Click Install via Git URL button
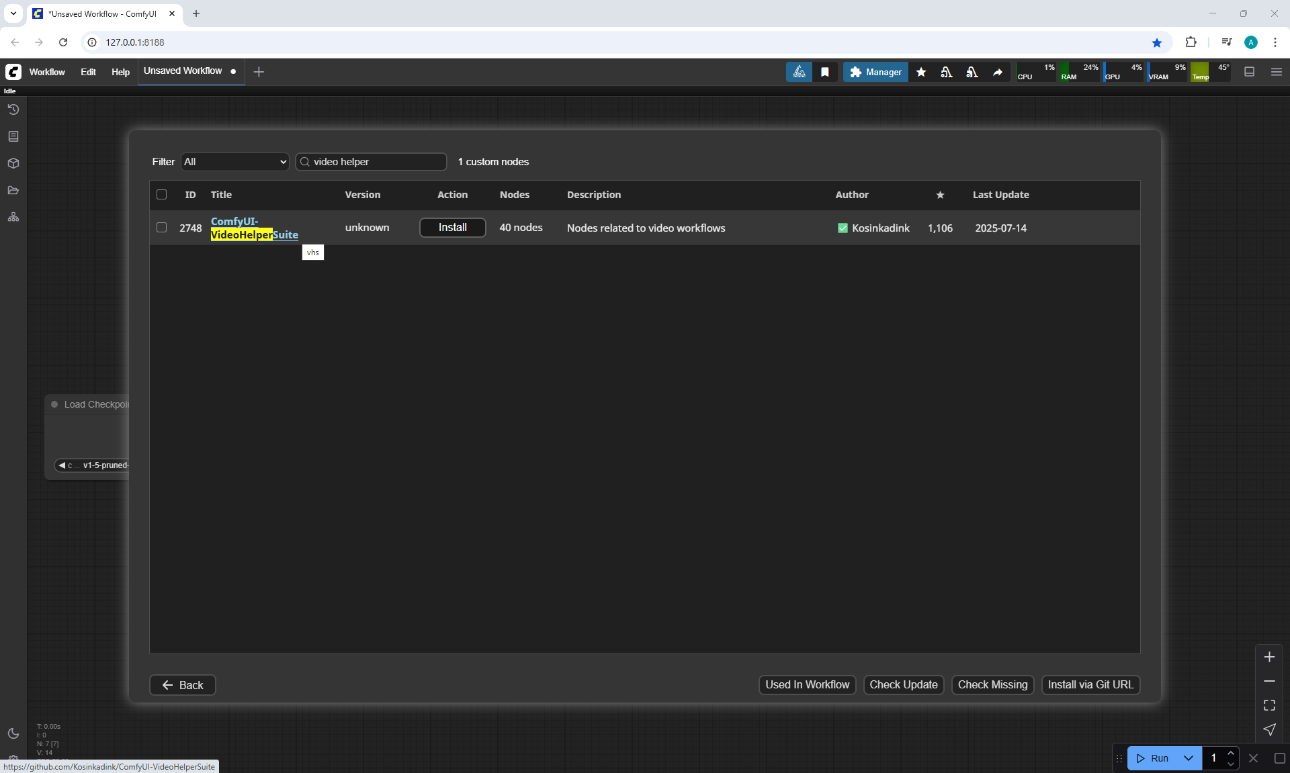This screenshot has height=773, width=1290. [1090, 684]
